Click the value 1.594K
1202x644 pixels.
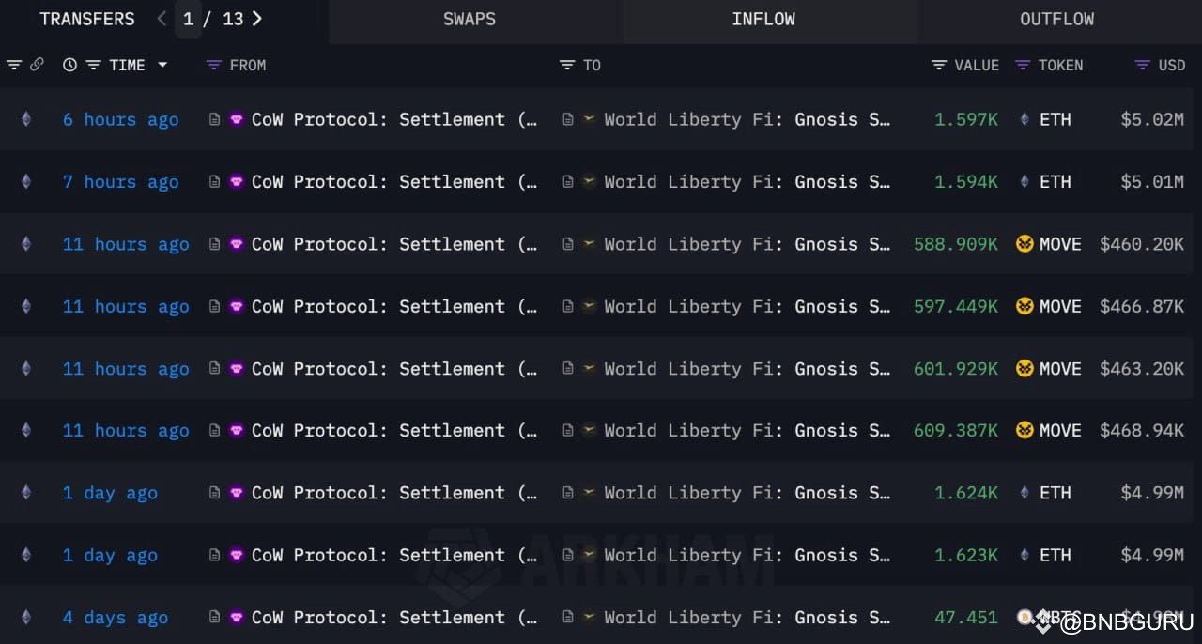coord(966,181)
